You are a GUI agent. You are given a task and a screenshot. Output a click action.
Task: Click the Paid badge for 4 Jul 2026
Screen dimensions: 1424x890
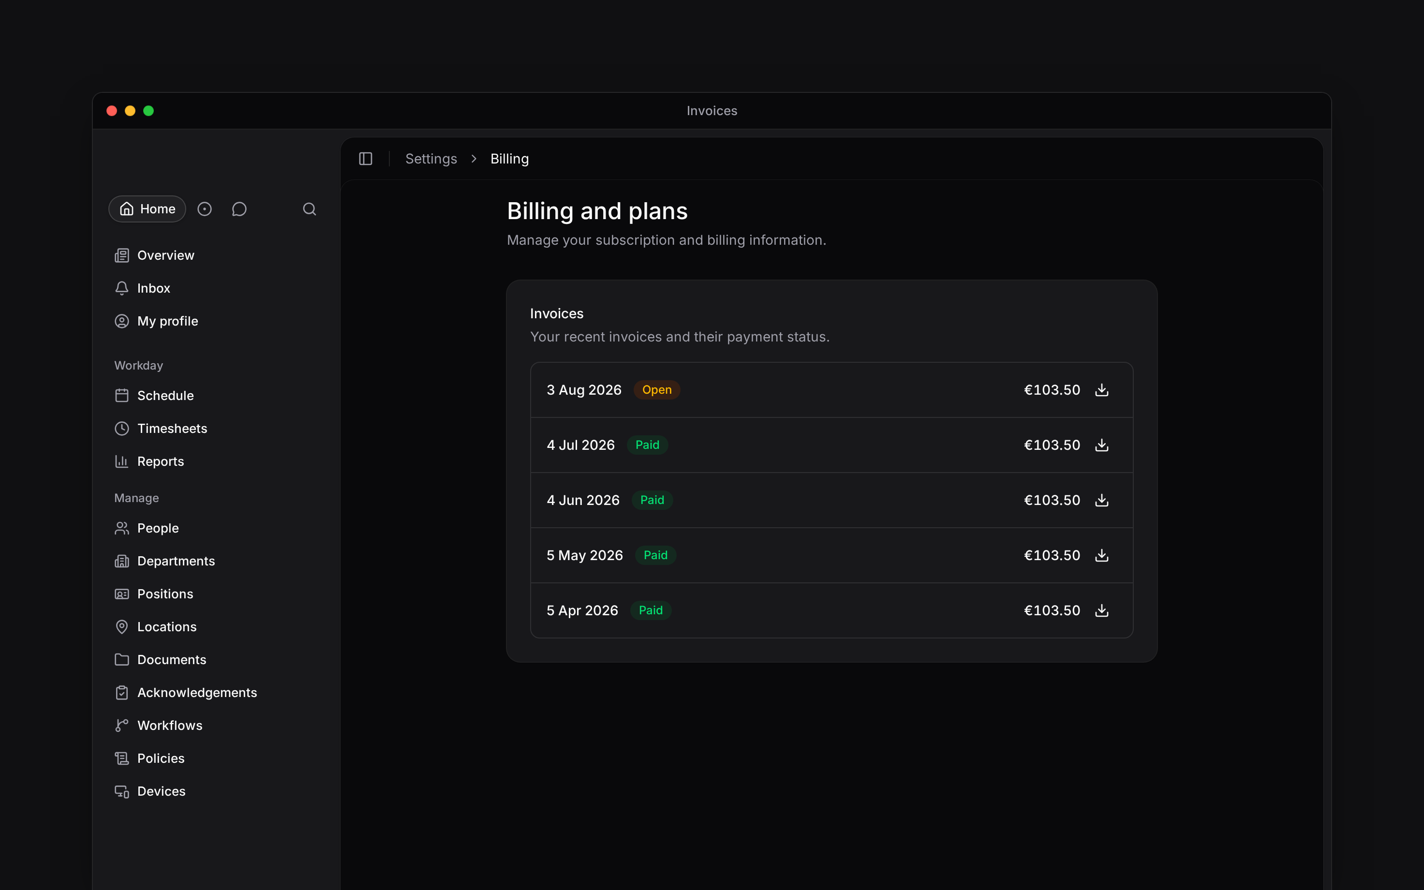tap(647, 445)
